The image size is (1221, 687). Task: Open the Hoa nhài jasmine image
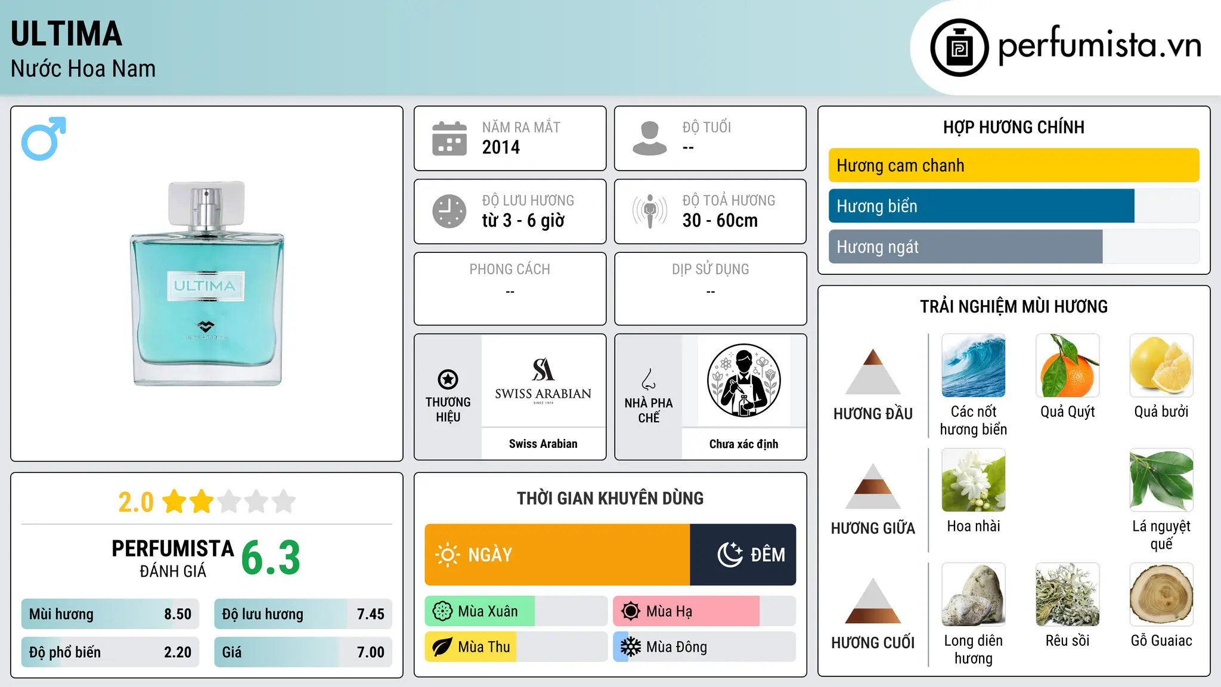tap(974, 480)
